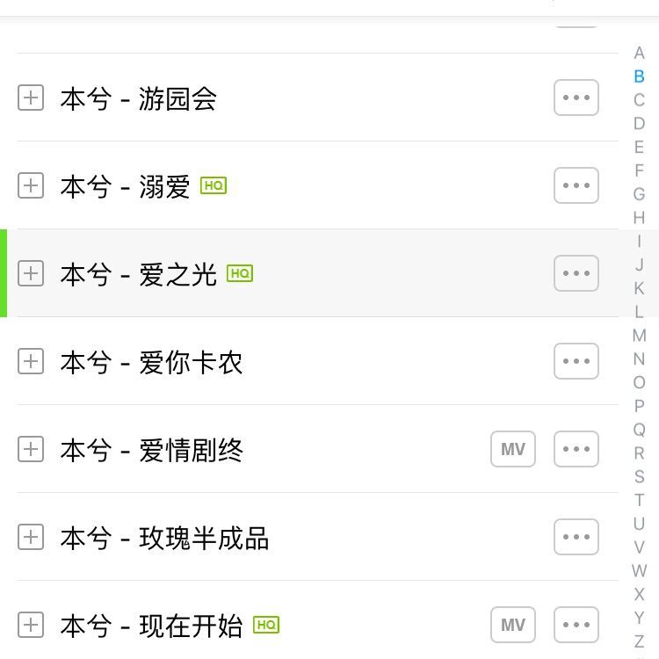Select highlighted letter B in alphabet index

coord(639,76)
